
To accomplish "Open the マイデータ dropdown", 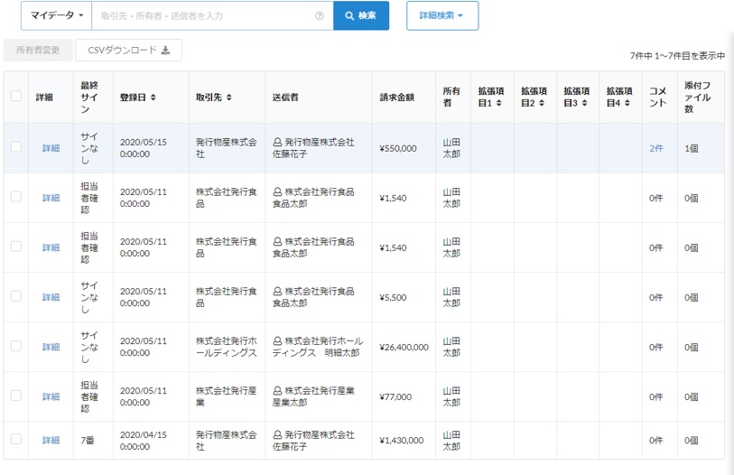I will [x=56, y=16].
